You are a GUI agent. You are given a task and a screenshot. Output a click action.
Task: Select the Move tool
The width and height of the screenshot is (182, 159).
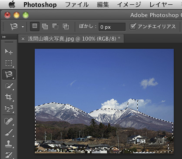[9, 51]
